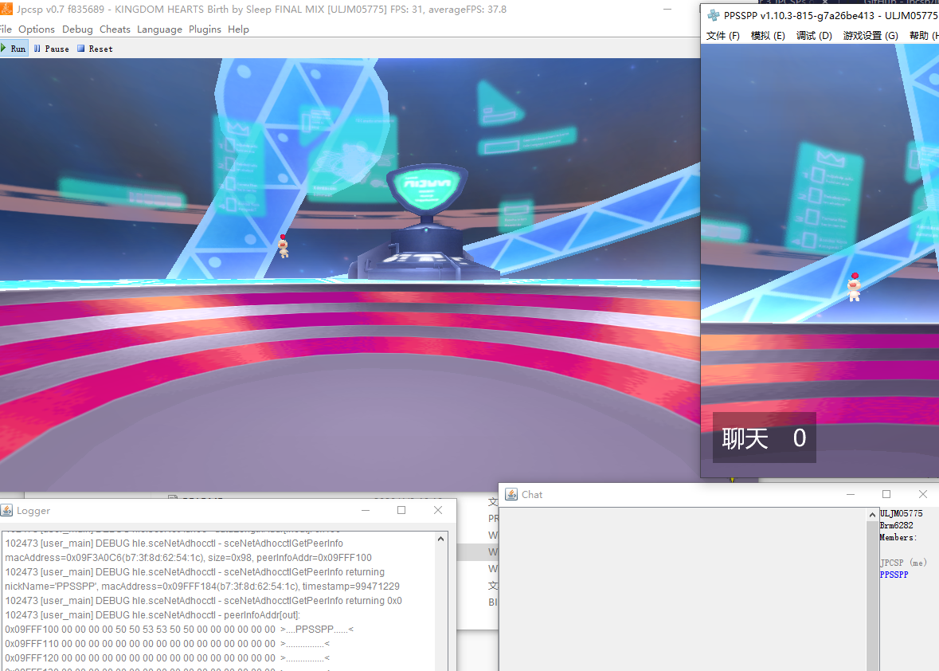Expand the Plugins menu

pos(205,29)
